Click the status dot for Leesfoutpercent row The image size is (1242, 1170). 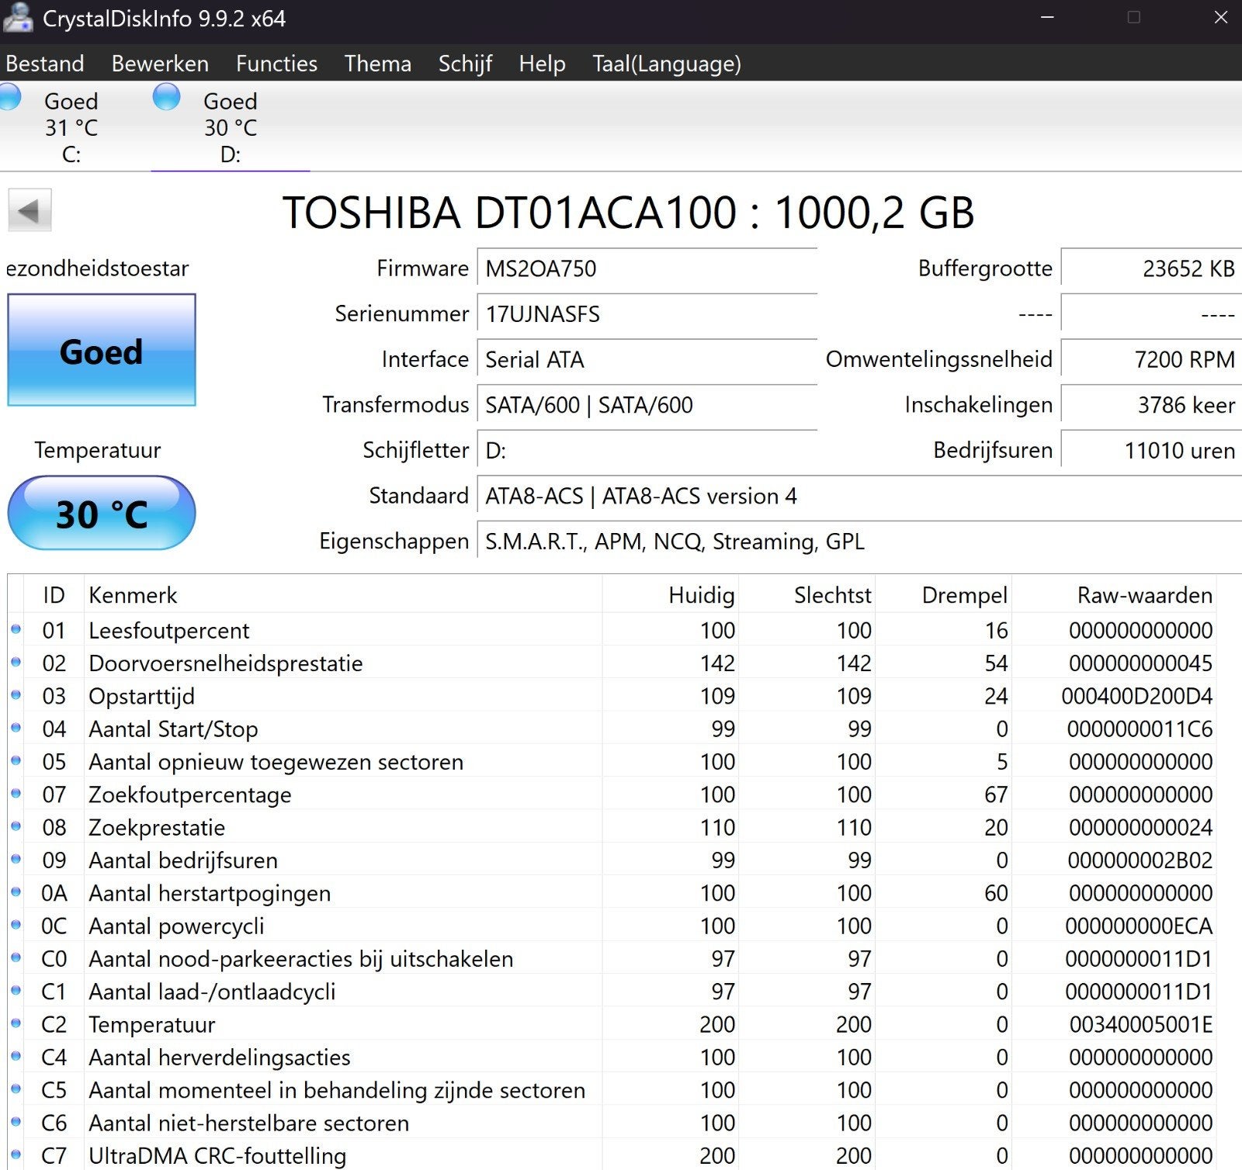click(x=16, y=629)
